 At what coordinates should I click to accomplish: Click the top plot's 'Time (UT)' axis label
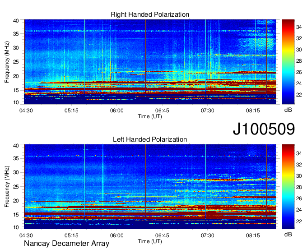tap(150, 116)
